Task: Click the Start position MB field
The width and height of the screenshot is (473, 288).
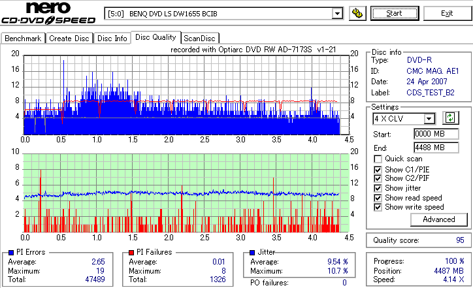Action: (x=436, y=134)
